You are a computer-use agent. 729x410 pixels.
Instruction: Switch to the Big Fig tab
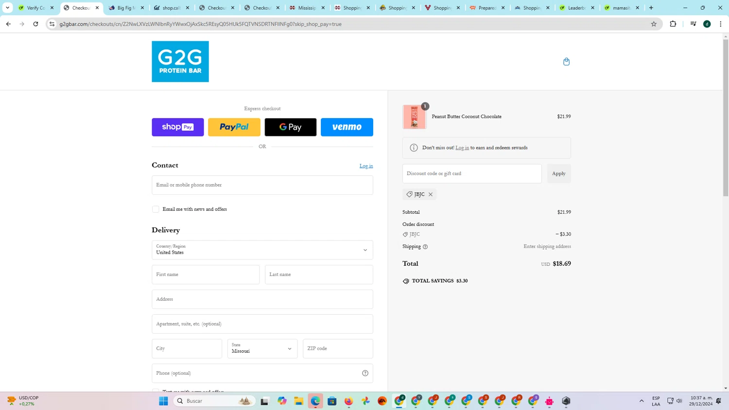click(126, 8)
